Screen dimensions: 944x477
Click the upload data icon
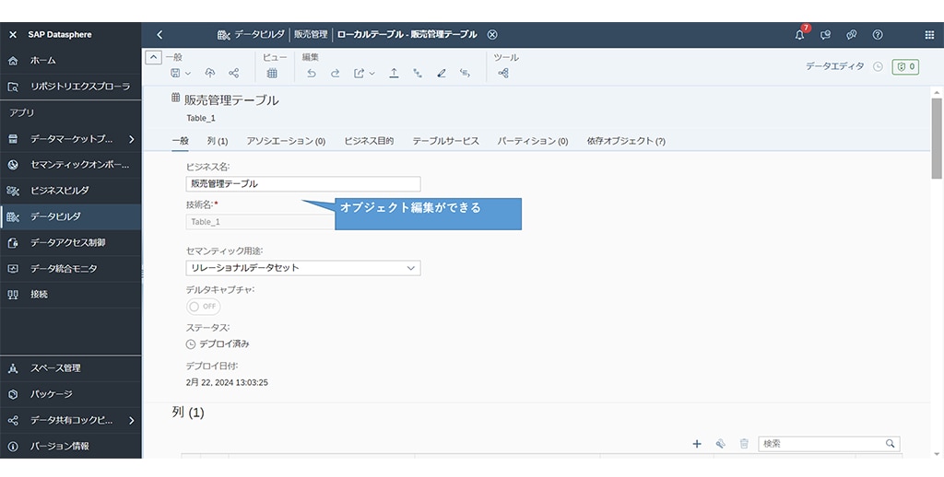coord(394,73)
